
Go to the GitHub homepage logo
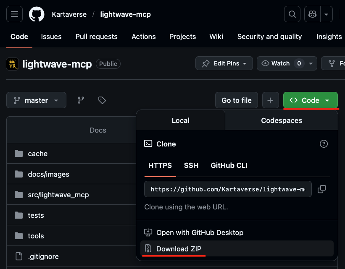[x=37, y=14]
